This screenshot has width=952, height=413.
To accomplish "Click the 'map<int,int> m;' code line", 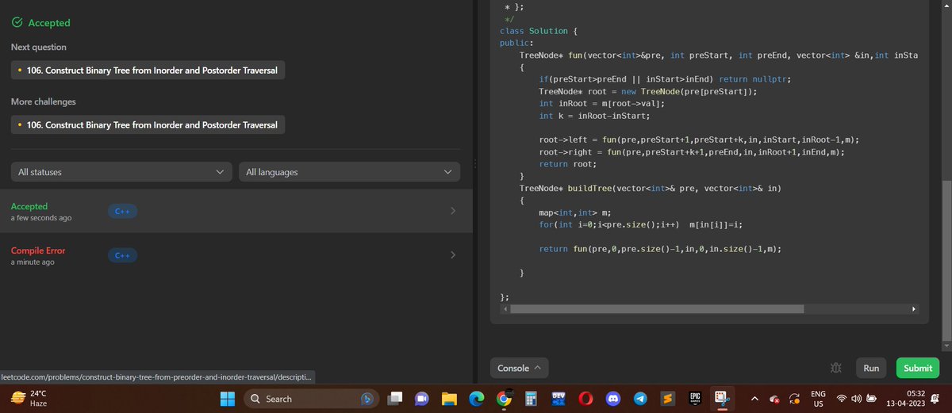I will pos(575,213).
